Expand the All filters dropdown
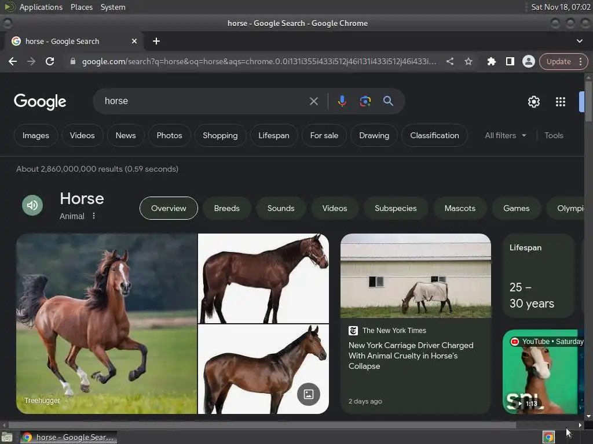 tap(505, 135)
